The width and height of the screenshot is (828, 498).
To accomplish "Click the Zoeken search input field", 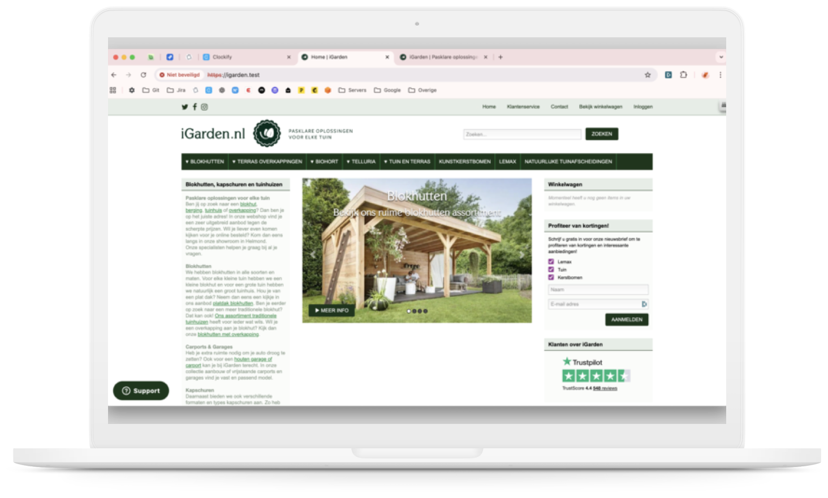I will click(522, 134).
